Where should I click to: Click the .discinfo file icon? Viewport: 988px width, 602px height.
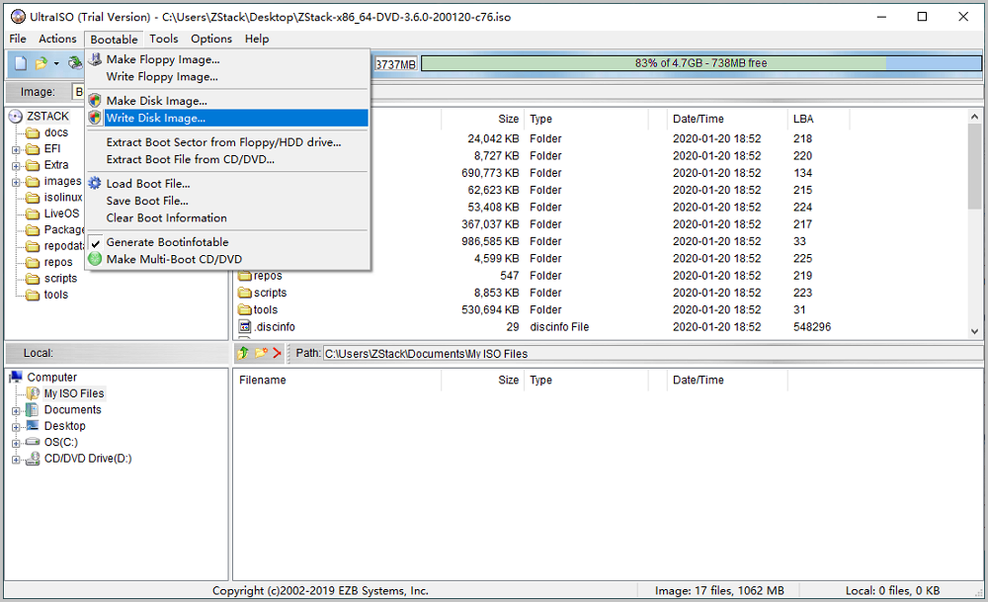pos(245,326)
